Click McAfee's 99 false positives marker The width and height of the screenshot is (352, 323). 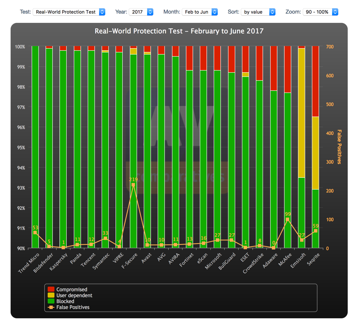[288, 220]
